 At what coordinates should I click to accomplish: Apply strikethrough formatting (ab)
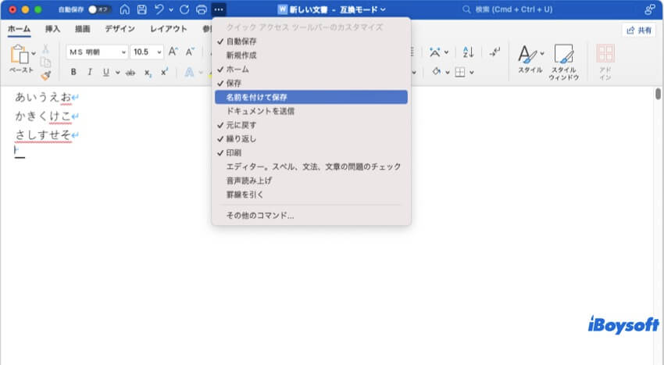(x=130, y=73)
